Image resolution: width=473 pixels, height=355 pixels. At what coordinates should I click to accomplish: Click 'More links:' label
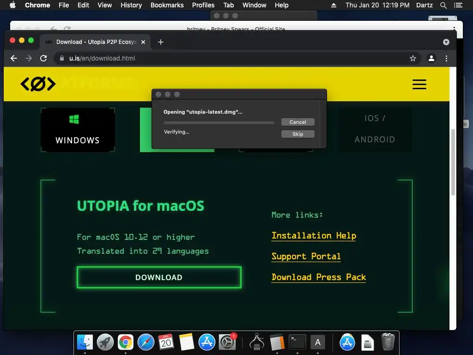297,215
